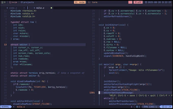Click 'editorSelectSyntaxHighlight(argv[1]);' line
The height and width of the screenshot is (109, 173).
pyautogui.click(x=127, y=84)
